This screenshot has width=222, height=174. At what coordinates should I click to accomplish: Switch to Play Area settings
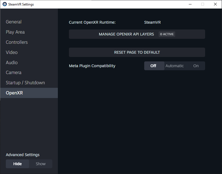29,32
